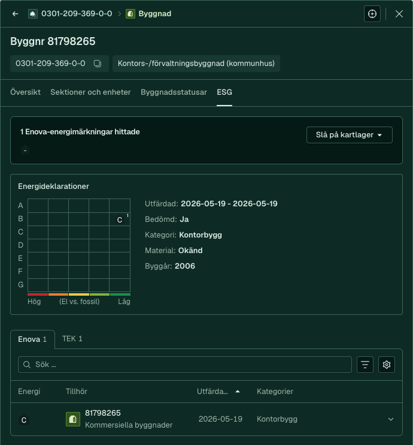Click the C energy badge in table row
Image resolution: width=413 pixels, height=445 pixels.
pos(24,420)
